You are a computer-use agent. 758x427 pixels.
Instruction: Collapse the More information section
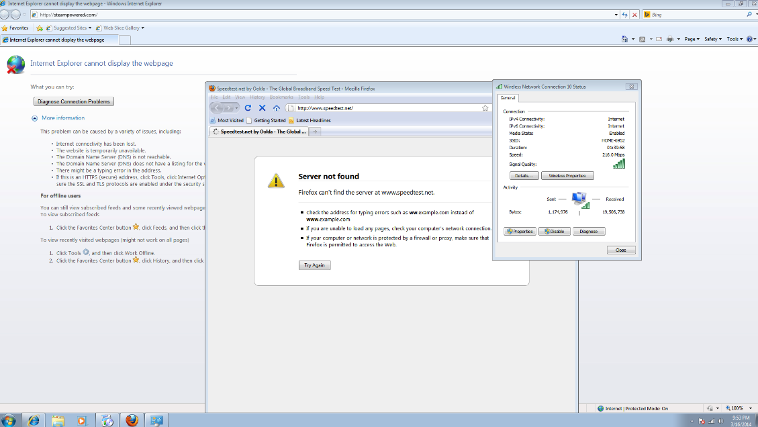click(x=34, y=118)
